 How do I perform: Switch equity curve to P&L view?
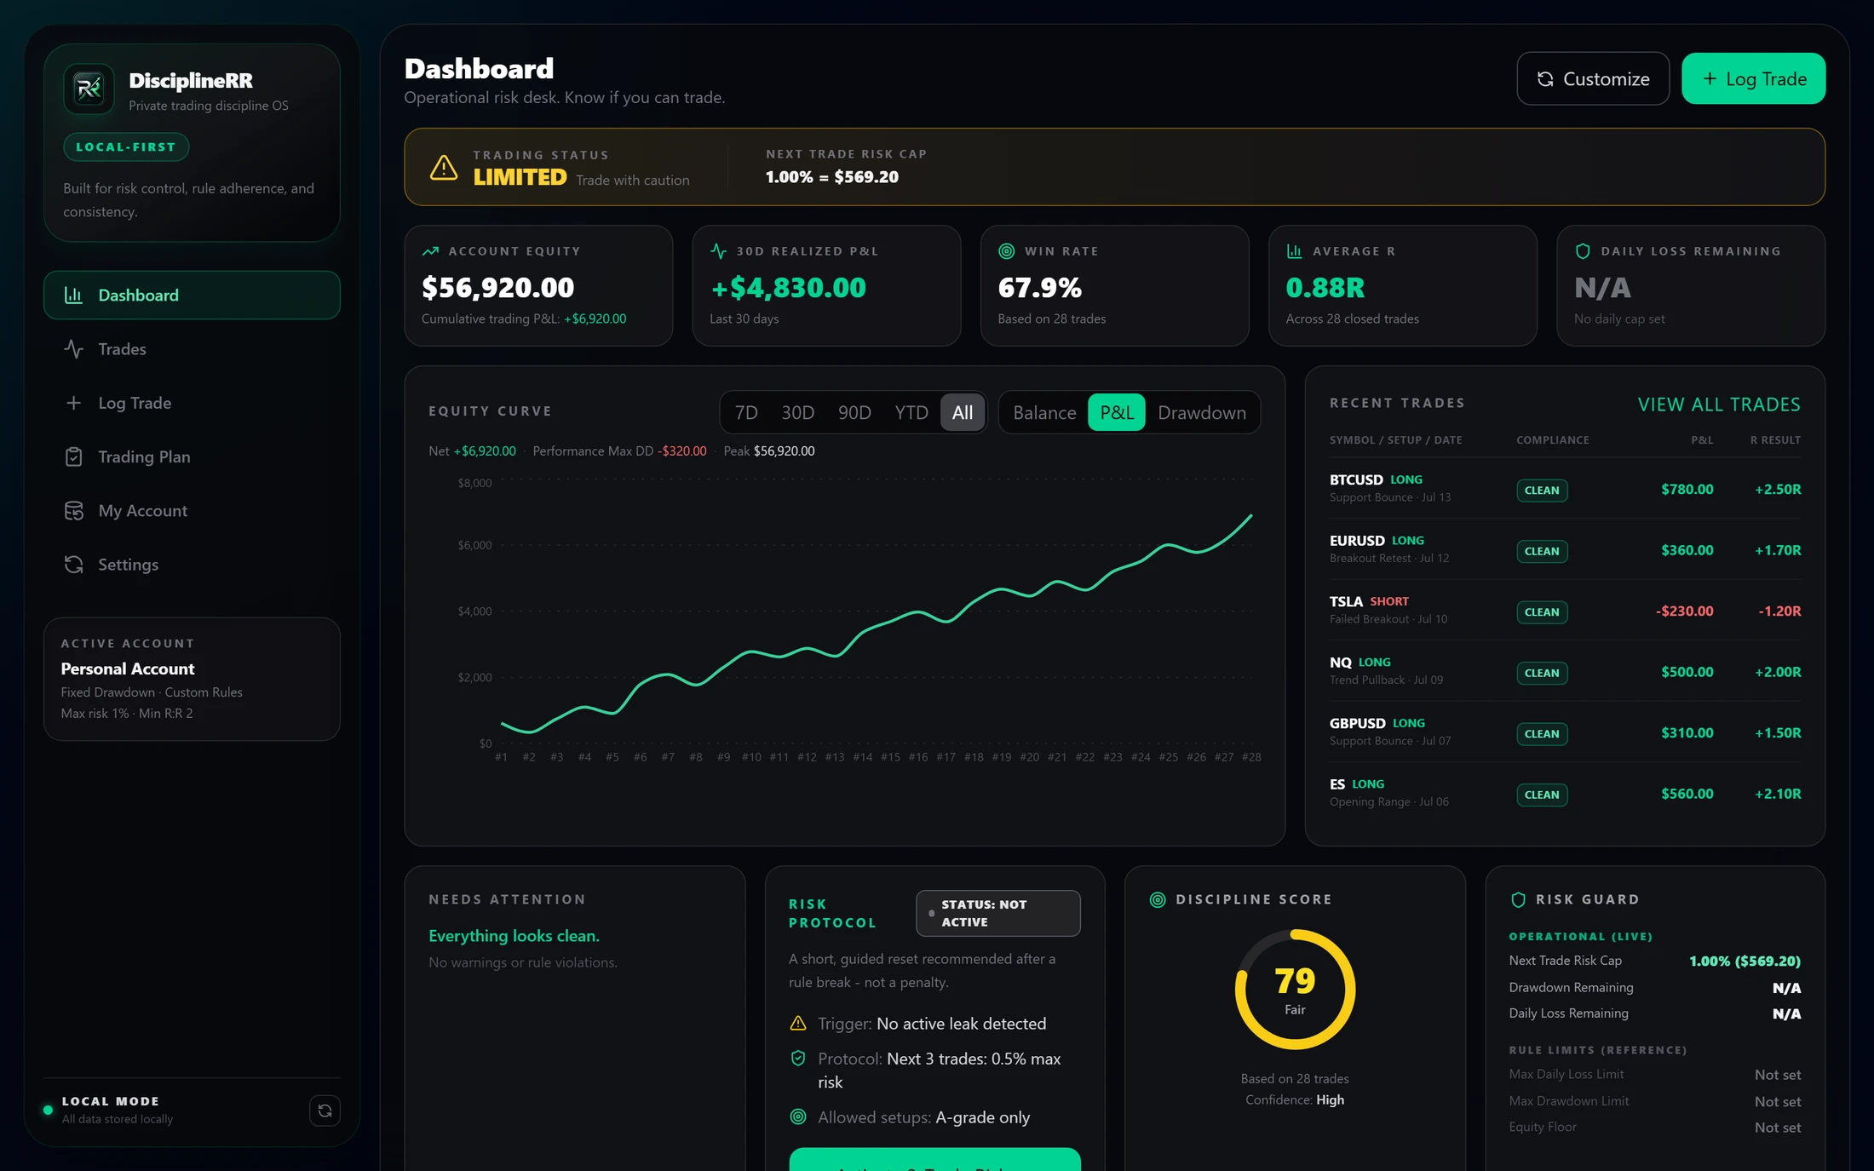click(1117, 412)
